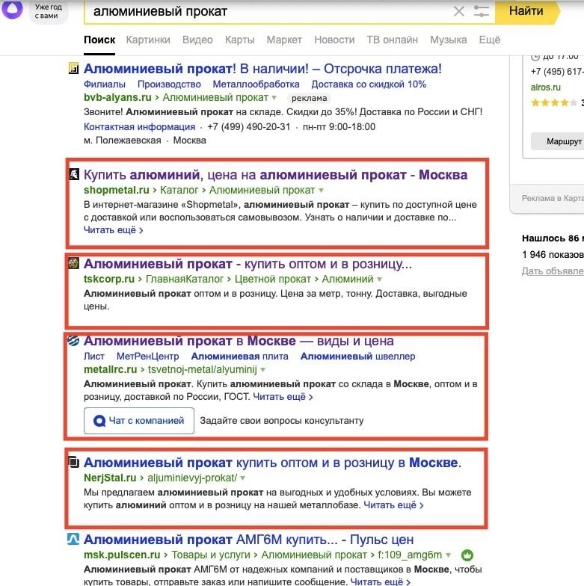Click the msk.pulscen.ru favicon
584x586 pixels.
73,540
